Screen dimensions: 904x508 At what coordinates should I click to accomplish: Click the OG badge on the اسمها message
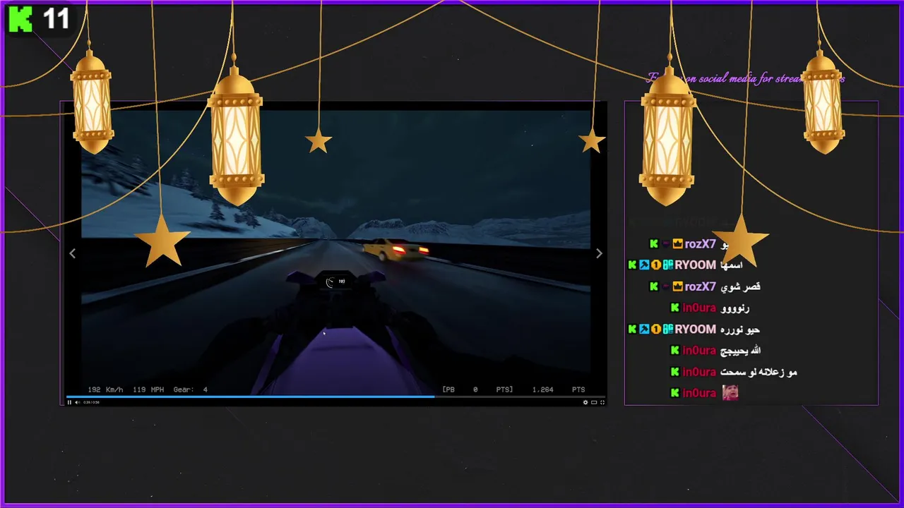(x=667, y=265)
